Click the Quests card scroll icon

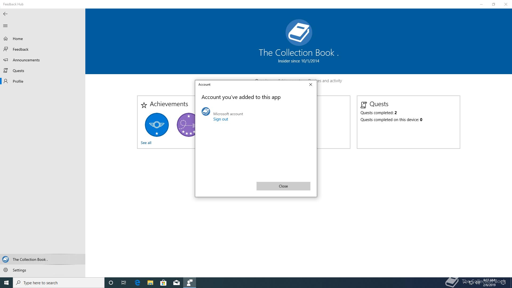[364, 105]
